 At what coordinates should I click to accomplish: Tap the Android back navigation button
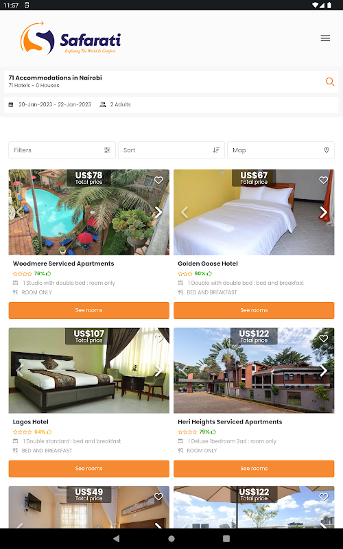click(x=116, y=539)
